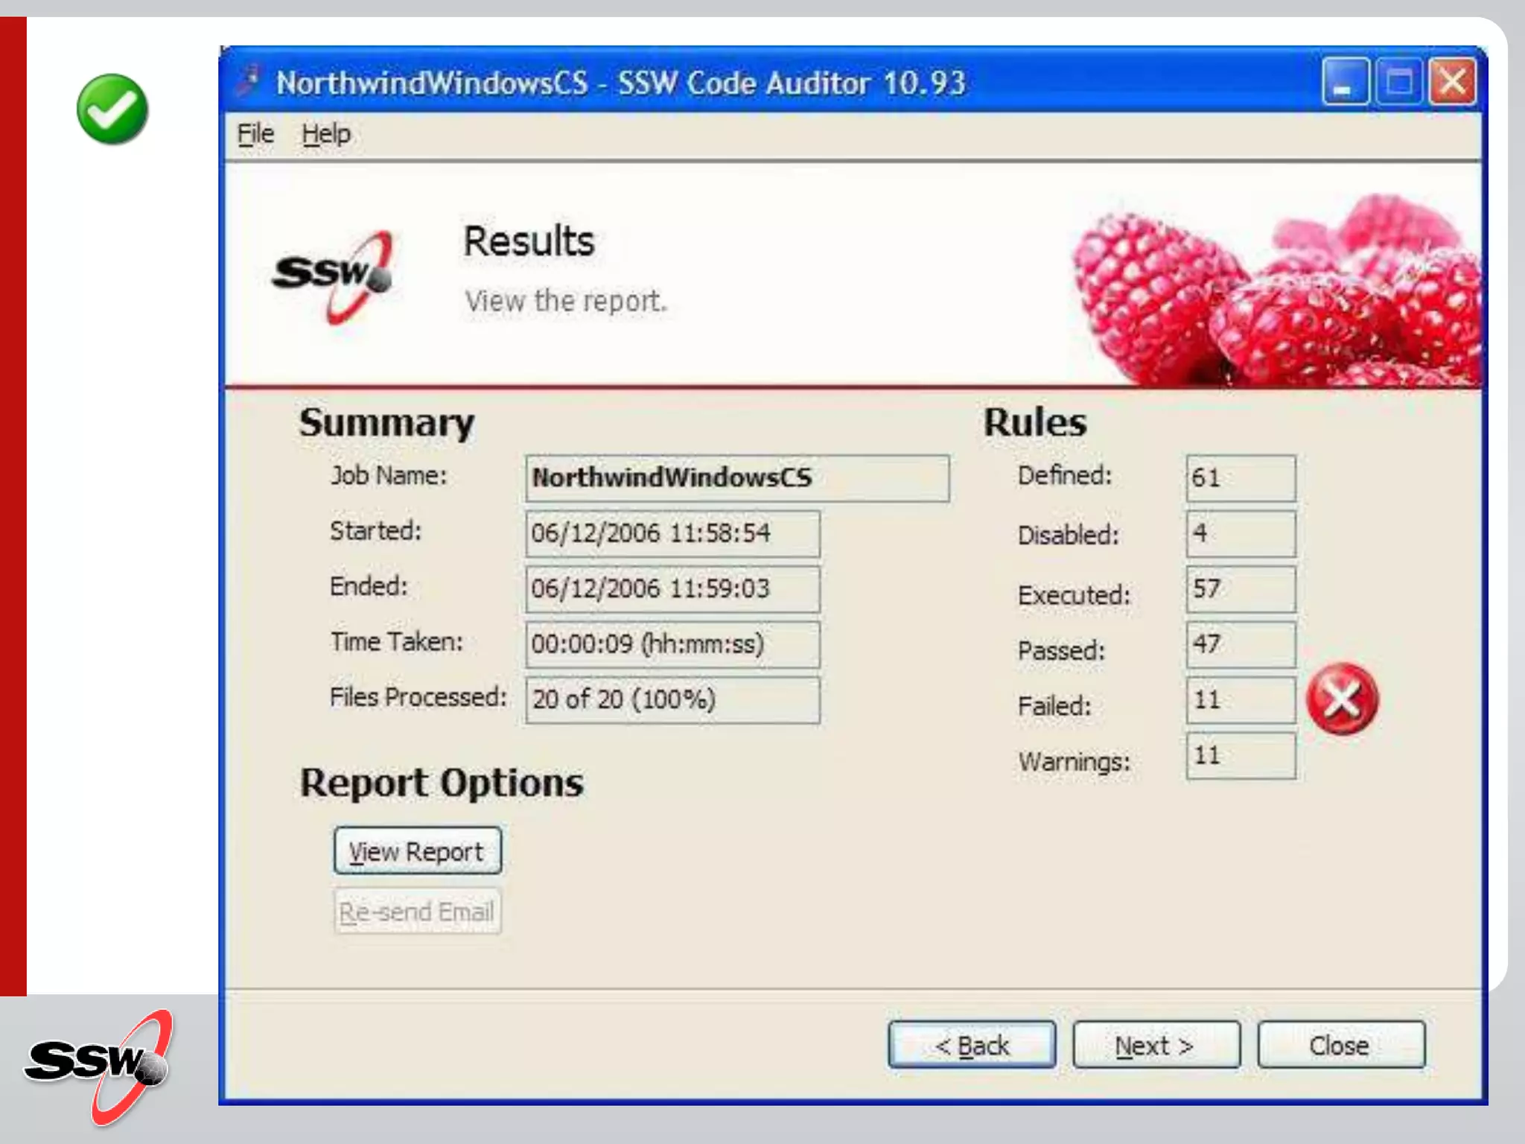Open the File menu
Screen dimensions: 1525x1144
click(255, 134)
